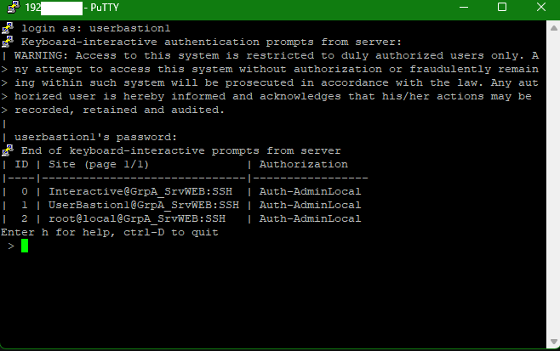The width and height of the screenshot is (560, 351).
Task: Open PuTTY system menu from title bar icon
Action: (x=9, y=8)
